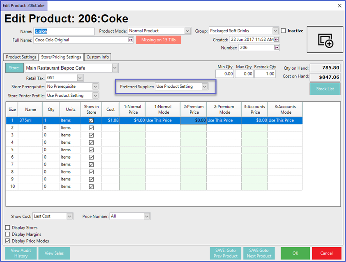The height and width of the screenshot is (262, 346).
Task: Open the Custom Info tab
Action: (x=98, y=57)
